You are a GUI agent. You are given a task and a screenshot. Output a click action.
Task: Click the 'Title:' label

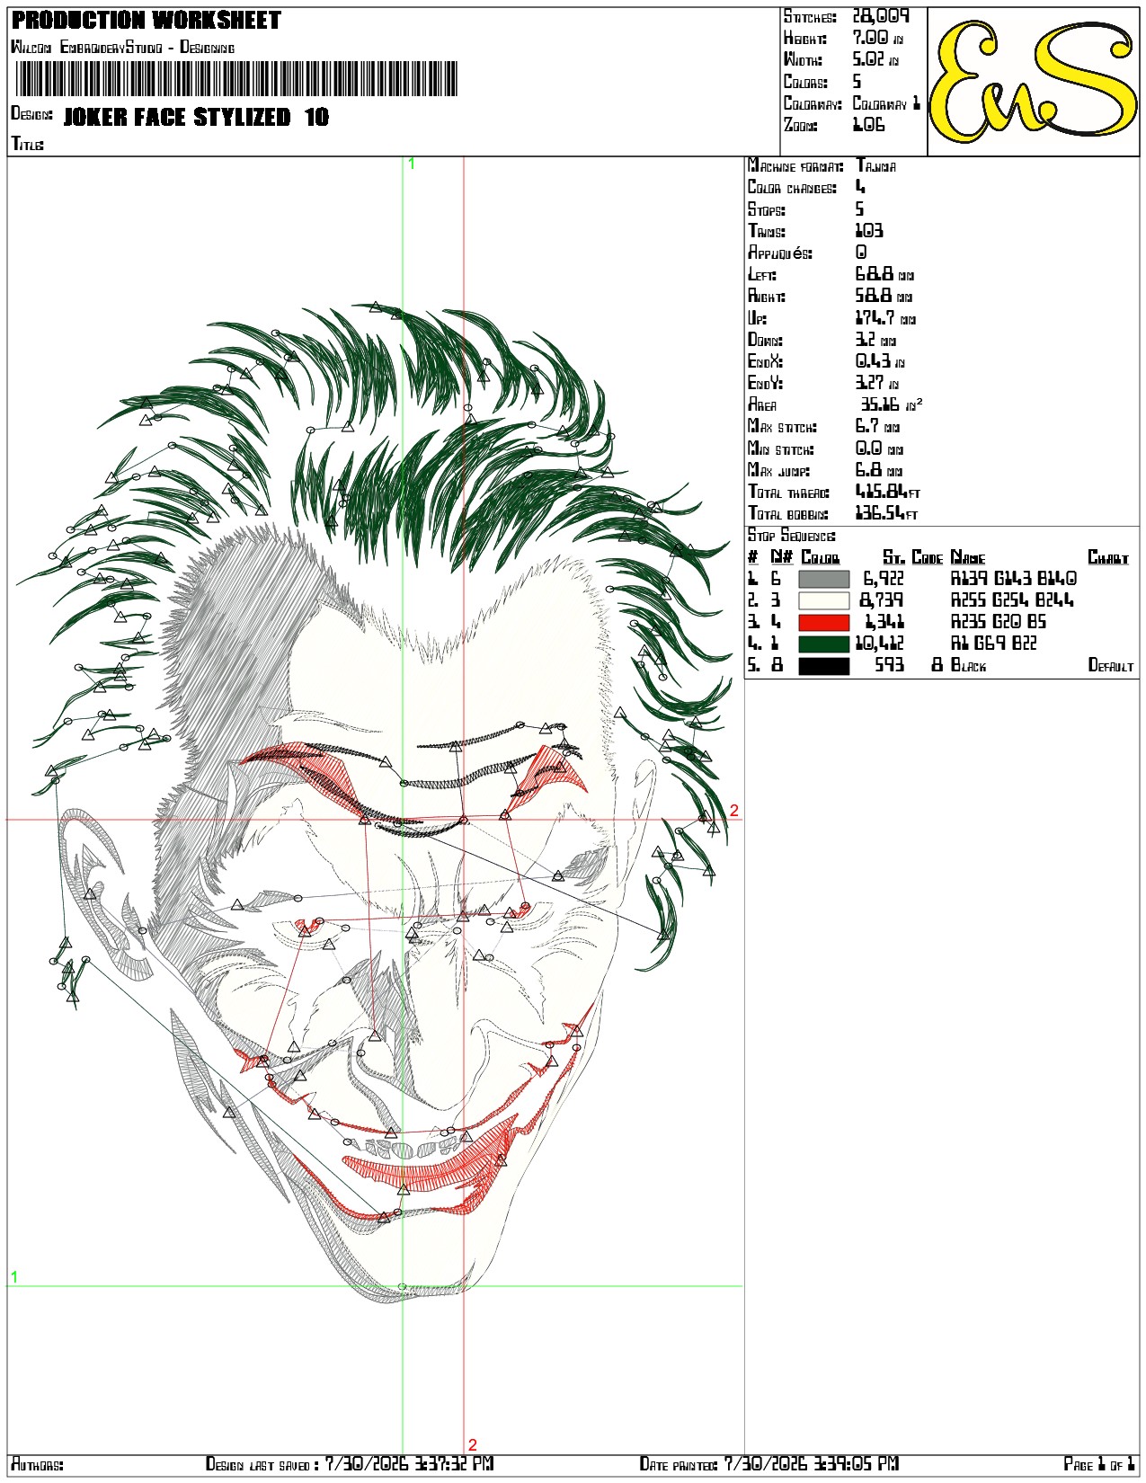tap(27, 144)
